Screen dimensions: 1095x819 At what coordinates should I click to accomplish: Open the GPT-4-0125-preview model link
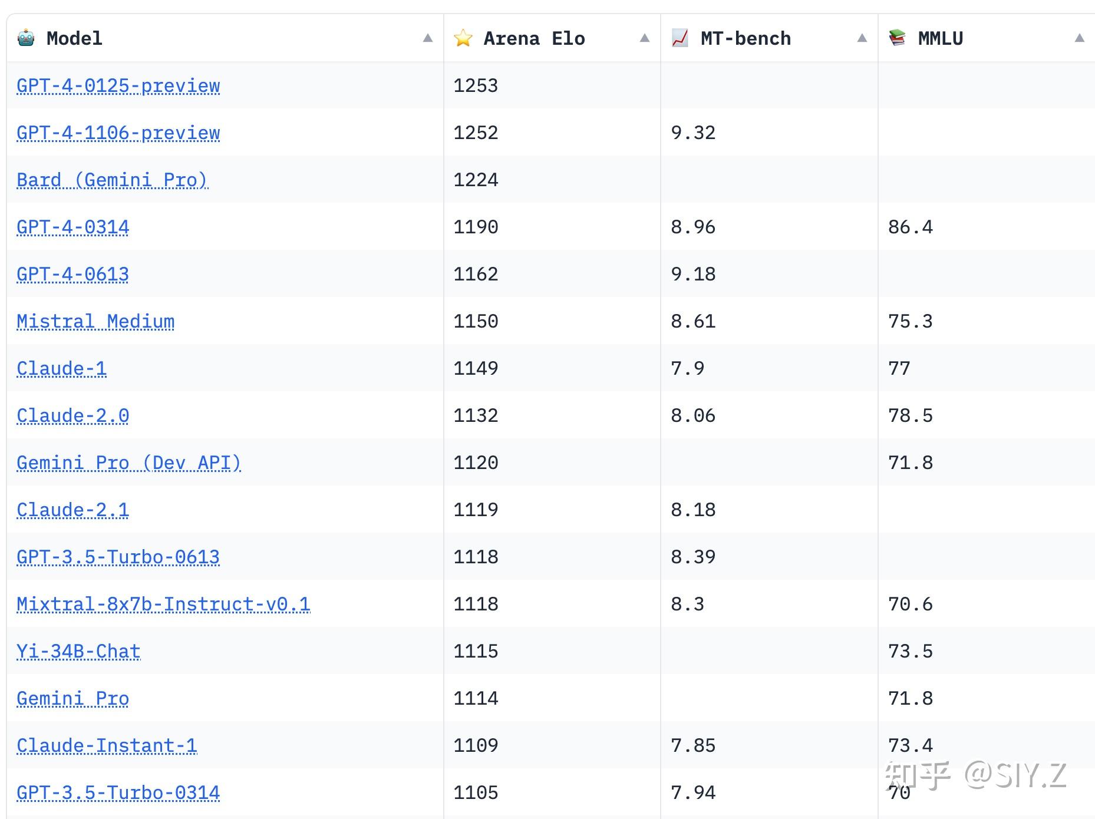(118, 86)
